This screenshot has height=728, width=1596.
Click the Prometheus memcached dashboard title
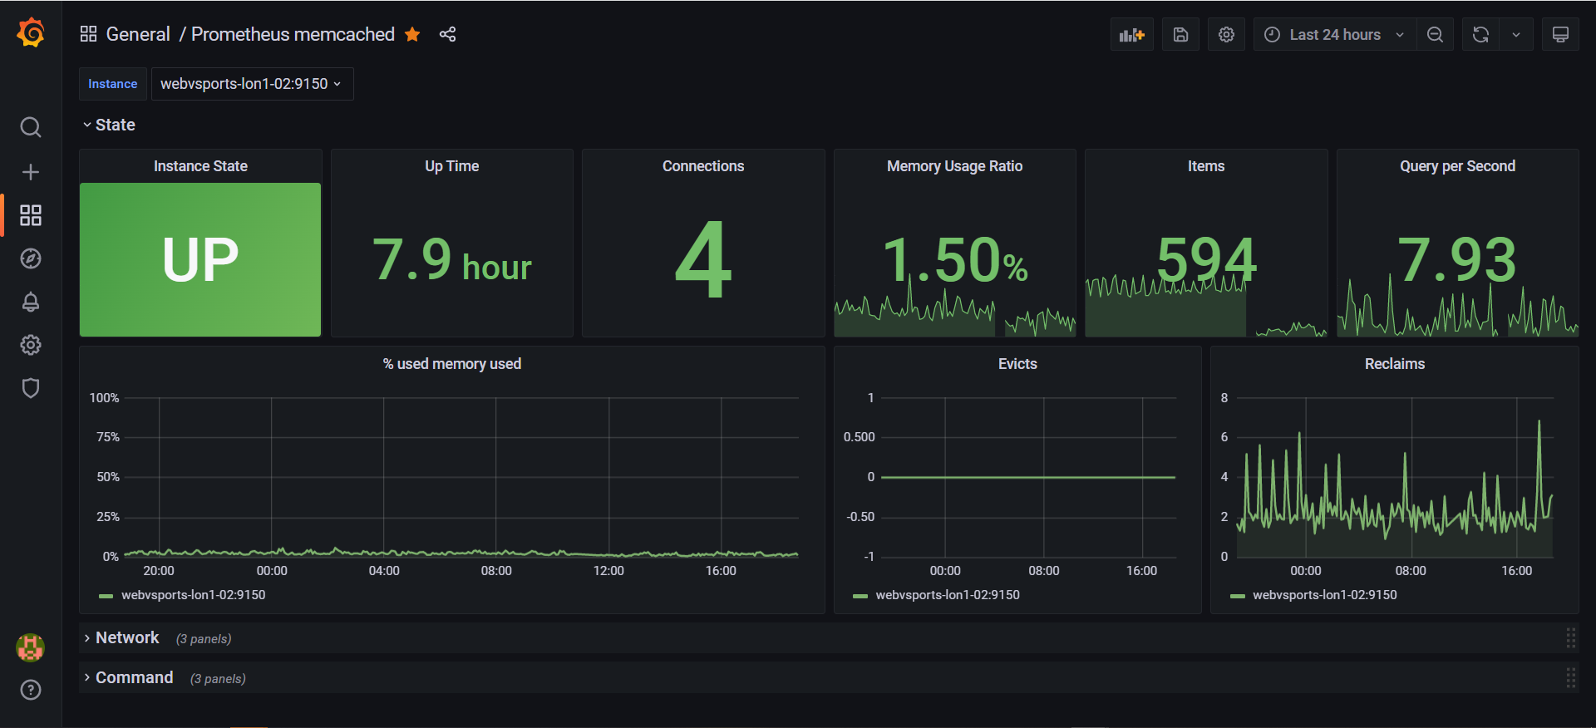pos(293,34)
